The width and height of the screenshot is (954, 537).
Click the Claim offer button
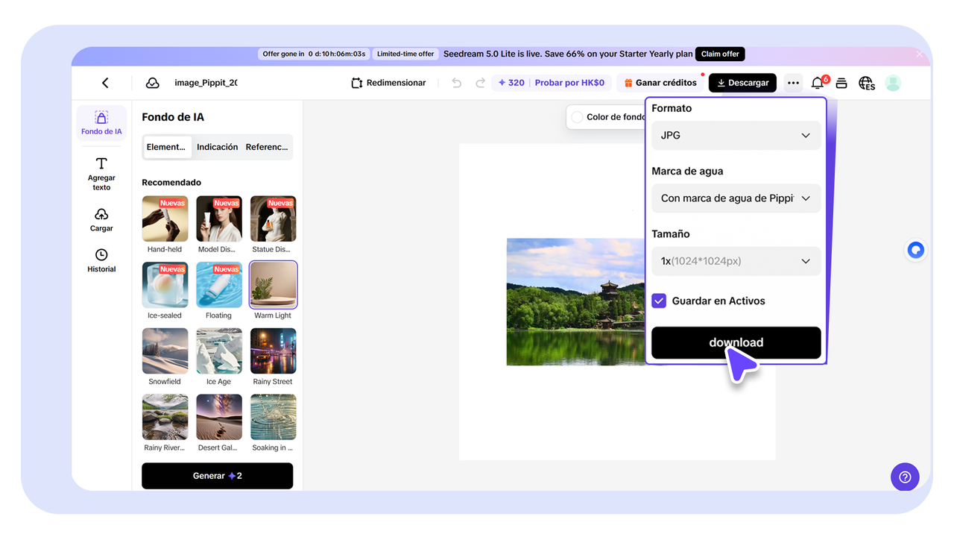720,54
